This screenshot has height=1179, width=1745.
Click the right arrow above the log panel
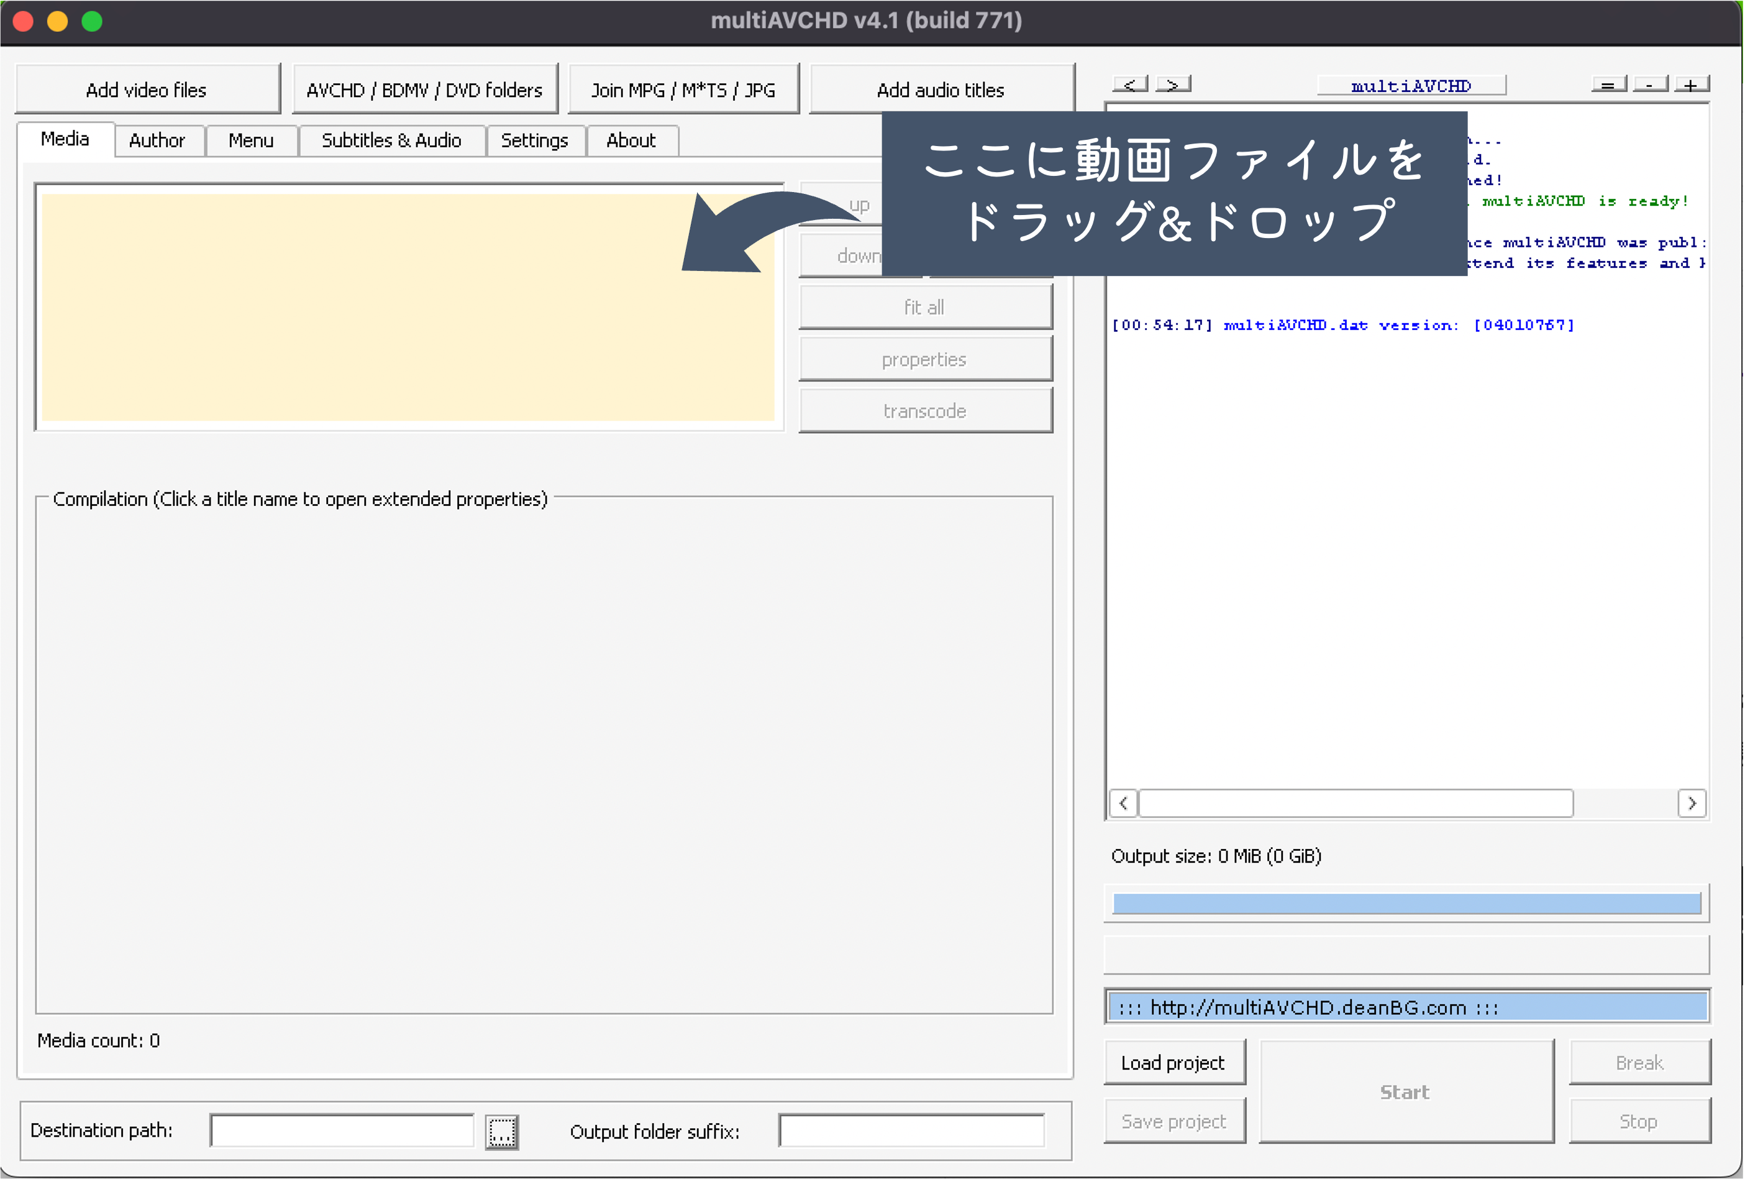point(1173,83)
